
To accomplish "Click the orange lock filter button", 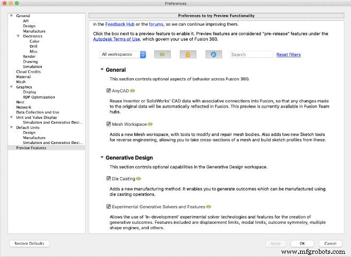I will (188, 55).
